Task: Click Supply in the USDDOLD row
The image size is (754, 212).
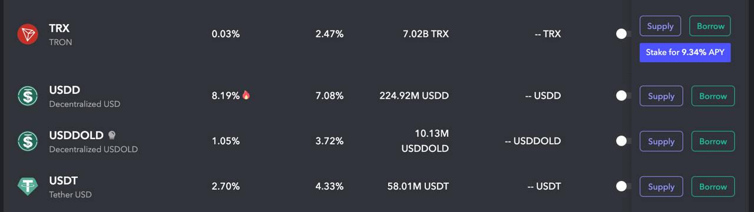Action: point(661,141)
